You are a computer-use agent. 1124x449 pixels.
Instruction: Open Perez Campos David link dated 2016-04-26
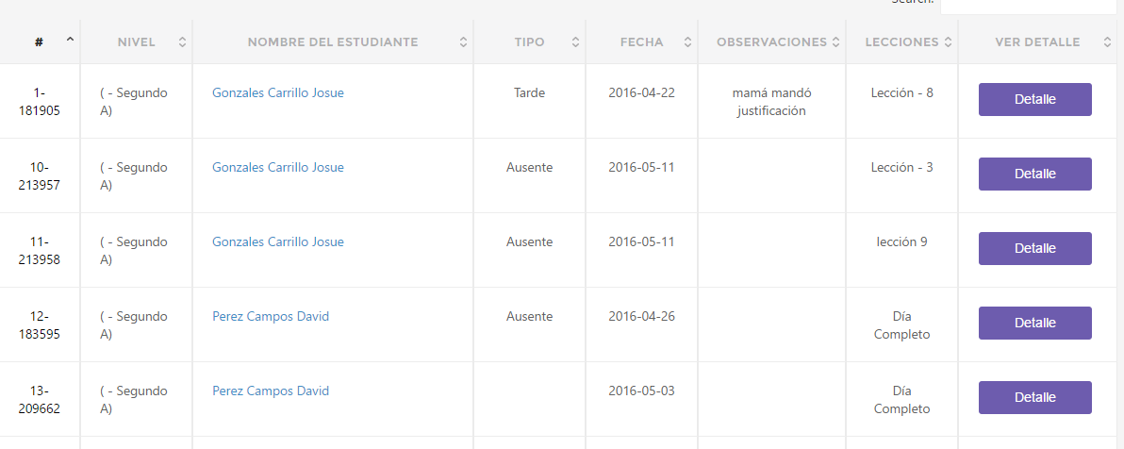(x=271, y=316)
